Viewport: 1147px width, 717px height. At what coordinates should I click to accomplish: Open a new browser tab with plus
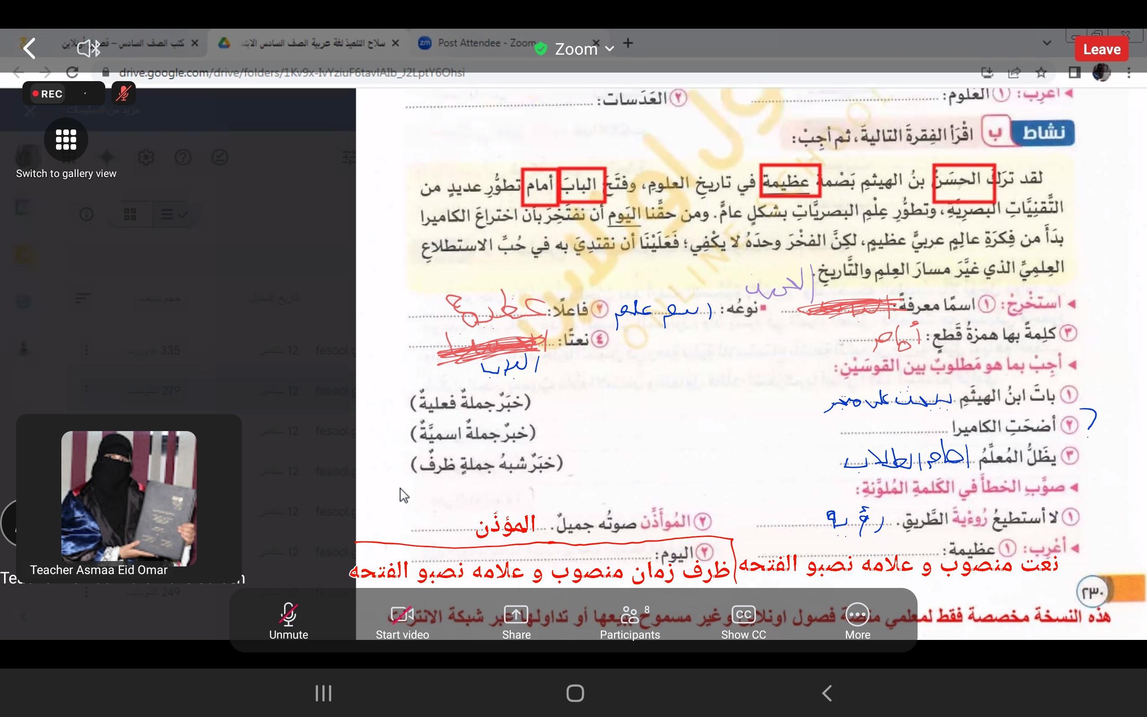pos(628,43)
